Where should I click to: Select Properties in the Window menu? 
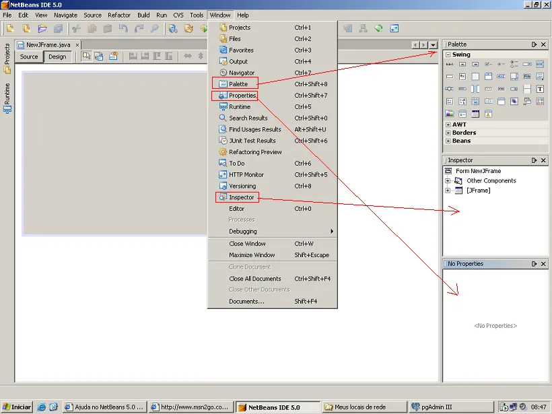(242, 96)
